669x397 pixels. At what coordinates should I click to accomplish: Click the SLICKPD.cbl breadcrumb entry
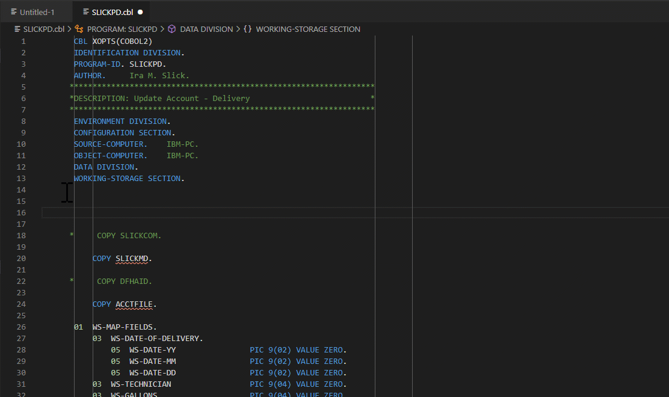click(x=43, y=29)
